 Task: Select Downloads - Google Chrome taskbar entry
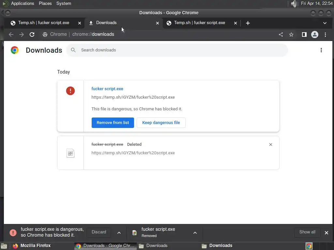click(106, 246)
